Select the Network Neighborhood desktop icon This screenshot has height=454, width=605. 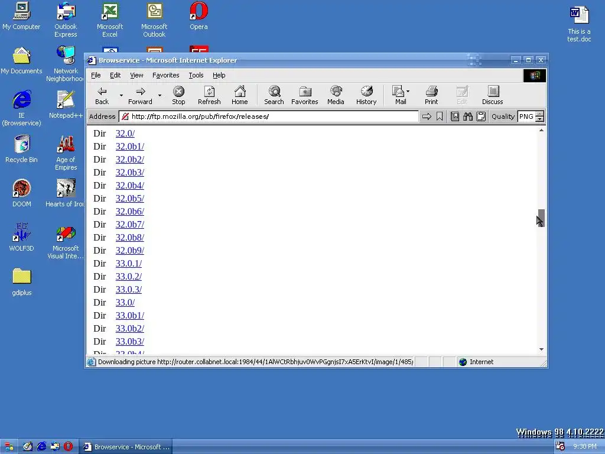(x=65, y=64)
